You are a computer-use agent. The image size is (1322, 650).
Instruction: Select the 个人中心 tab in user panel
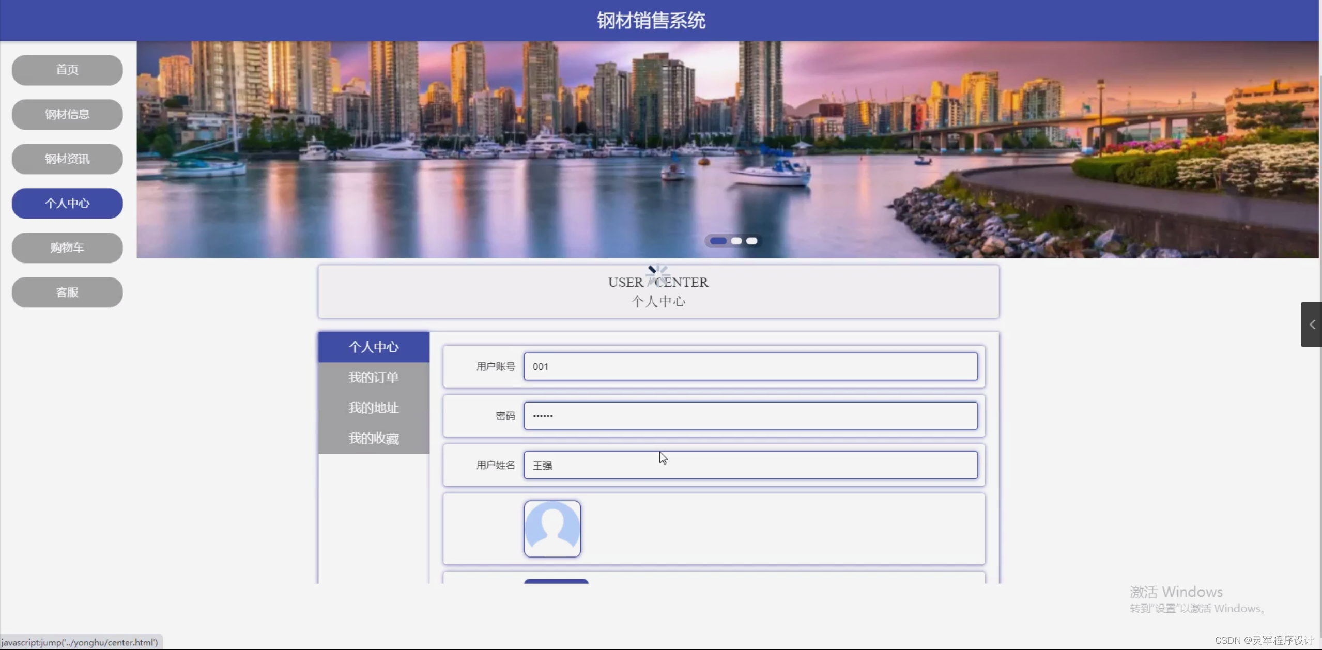click(373, 347)
